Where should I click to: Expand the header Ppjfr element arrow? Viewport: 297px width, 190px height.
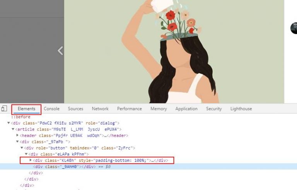pos(17,136)
